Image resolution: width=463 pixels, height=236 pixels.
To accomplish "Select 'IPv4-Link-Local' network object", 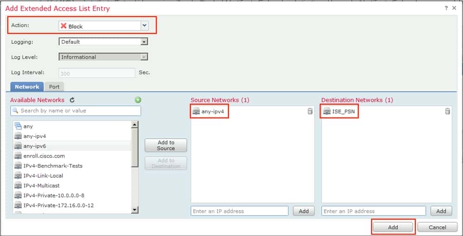I will [72, 175].
